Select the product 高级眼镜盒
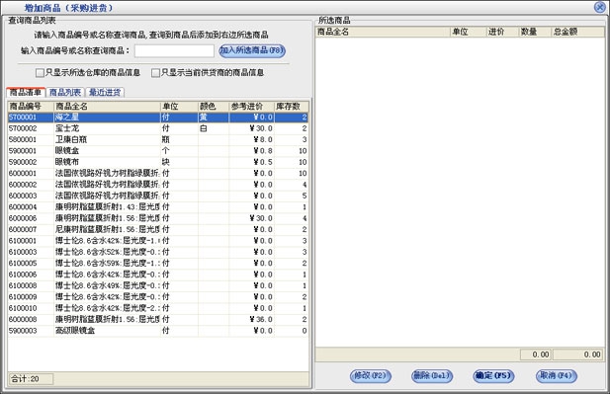The width and height of the screenshot is (610, 394). [x=158, y=331]
